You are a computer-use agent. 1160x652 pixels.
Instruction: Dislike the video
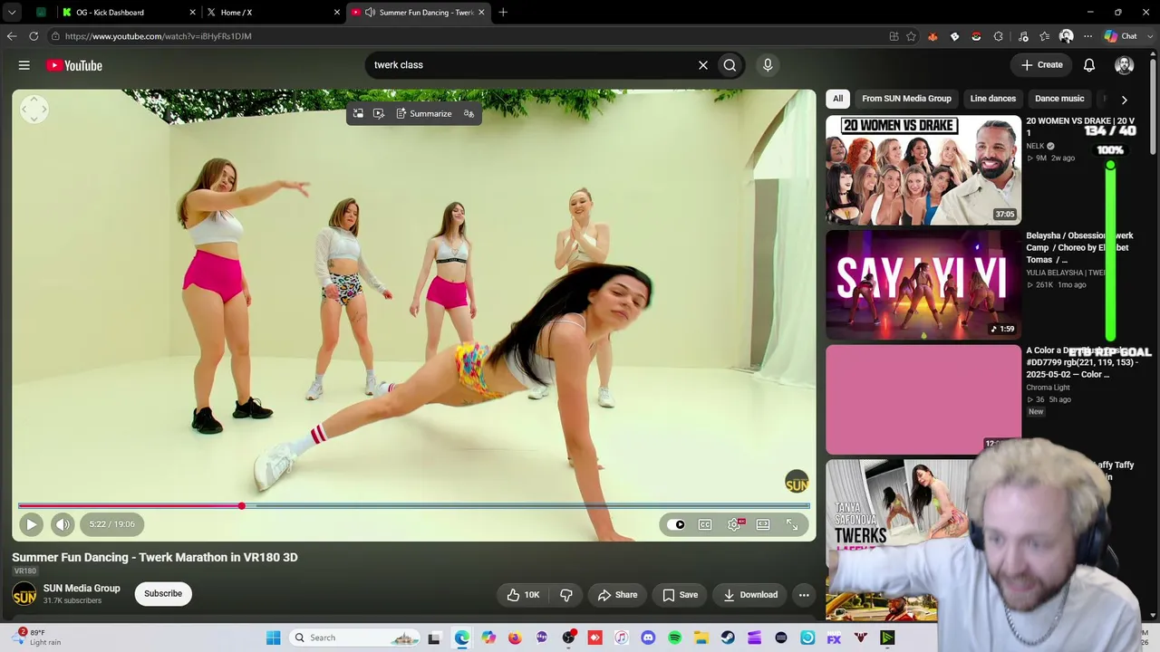tap(566, 595)
